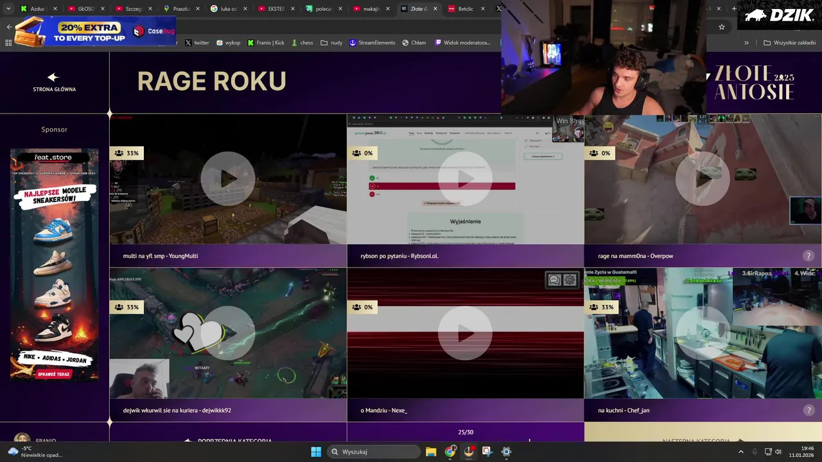Open help question mark next to Chef_jan clip
The width and height of the screenshot is (822, 462).
[x=809, y=410]
